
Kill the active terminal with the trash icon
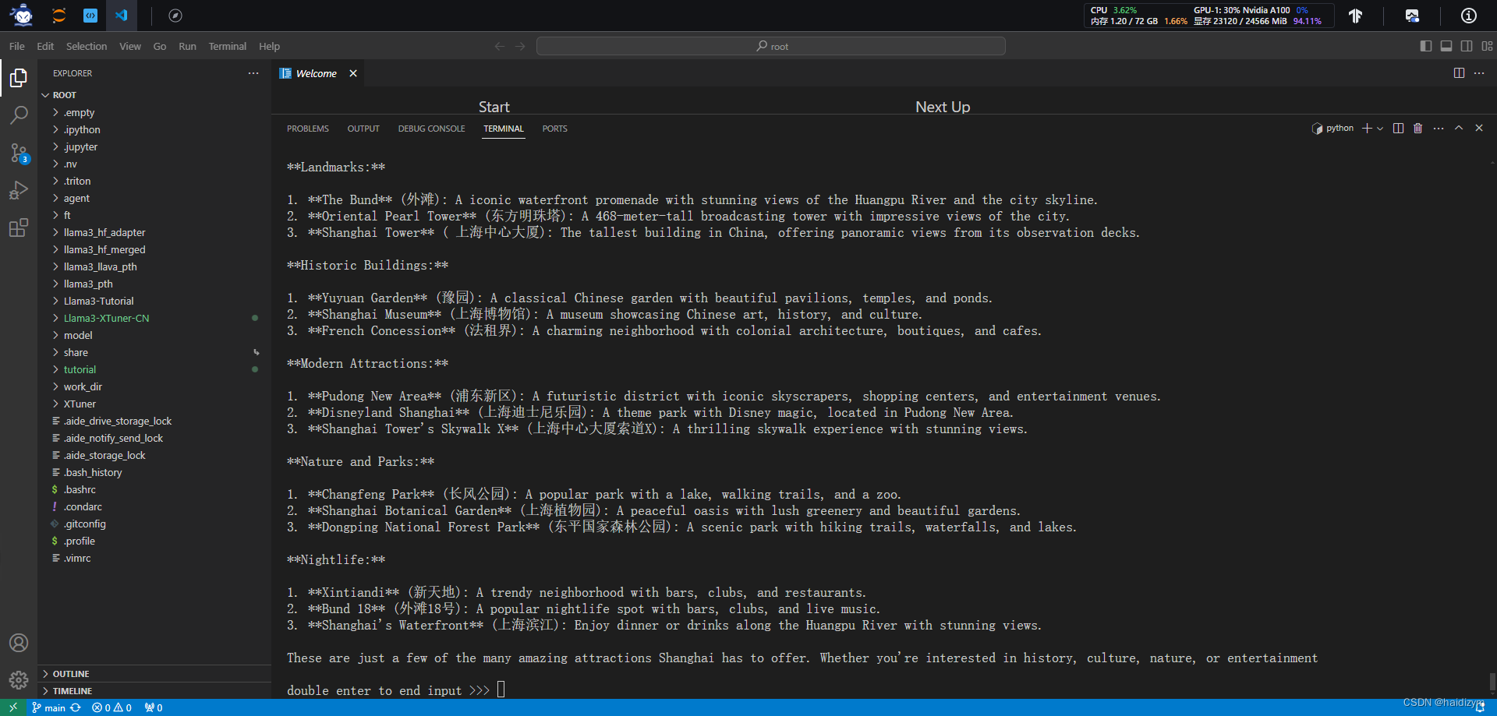click(1417, 128)
